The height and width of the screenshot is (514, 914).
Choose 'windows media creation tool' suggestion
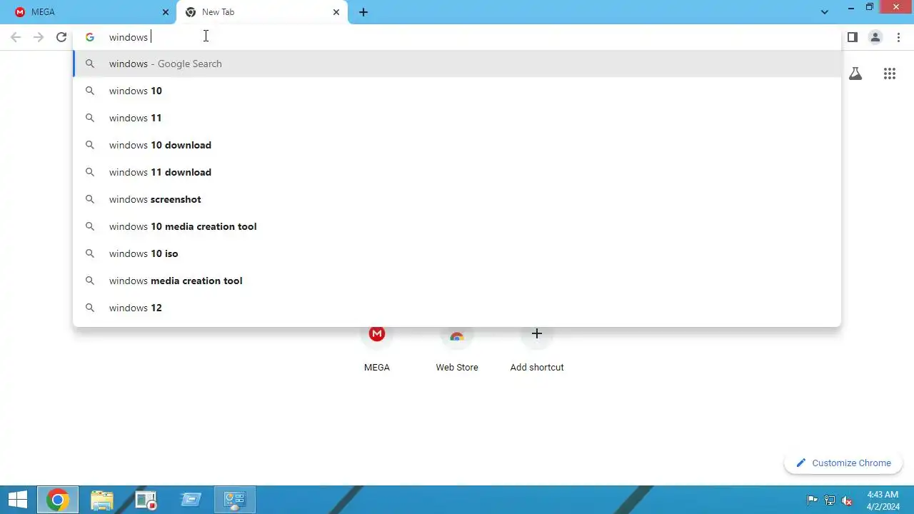pyautogui.click(x=457, y=281)
